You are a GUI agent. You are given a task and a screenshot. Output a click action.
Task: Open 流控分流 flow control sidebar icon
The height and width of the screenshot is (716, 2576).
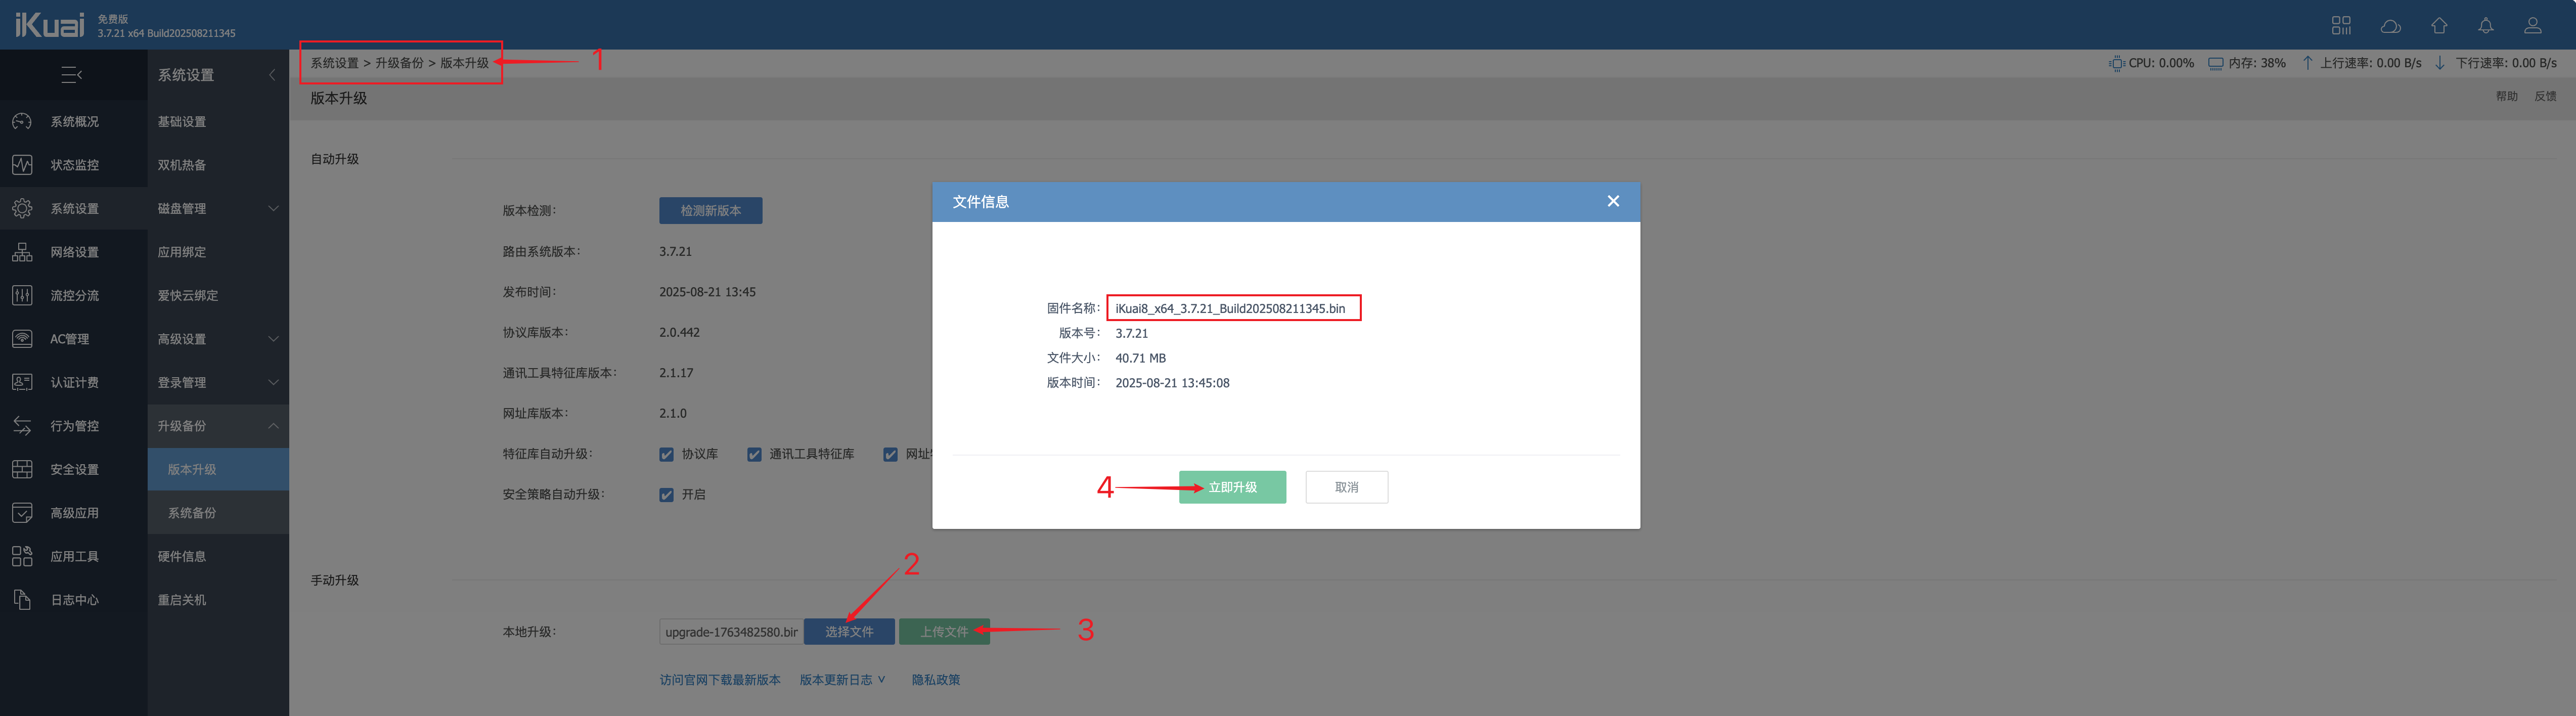(22, 295)
